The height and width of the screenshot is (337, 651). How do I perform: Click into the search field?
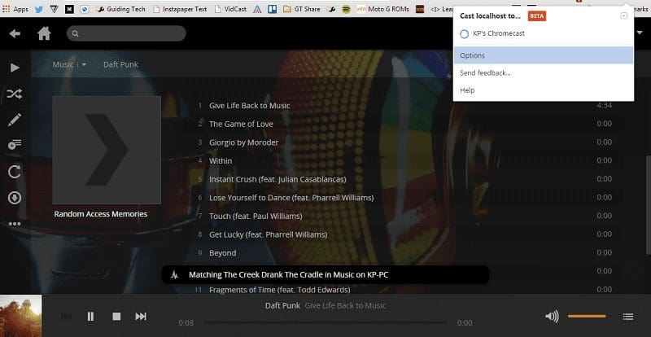[x=126, y=33]
